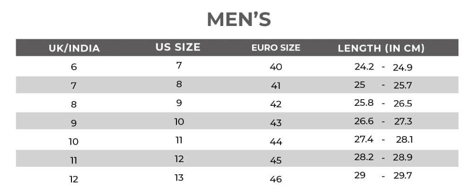Select the EURO SIZE column header
473x189 pixels.
pyautogui.click(x=276, y=48)
